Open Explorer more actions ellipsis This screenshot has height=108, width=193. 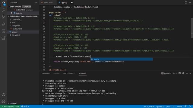click(36, 2)
